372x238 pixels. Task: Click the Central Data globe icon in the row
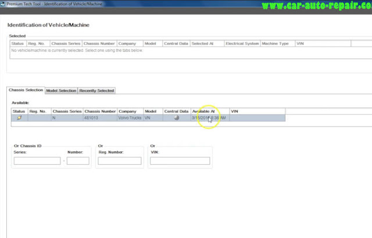click(177, 118)
